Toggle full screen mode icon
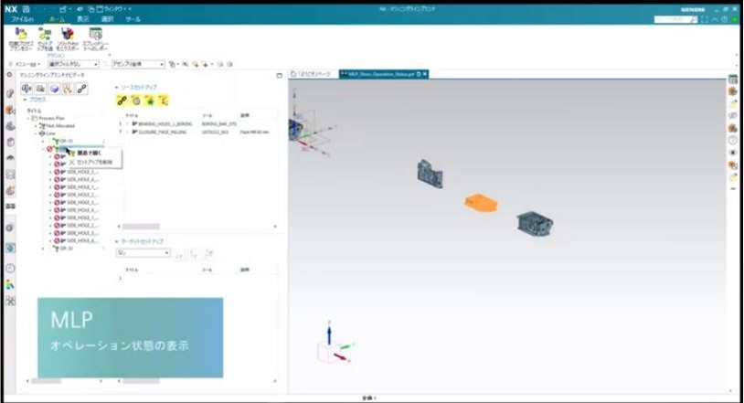 705,19
